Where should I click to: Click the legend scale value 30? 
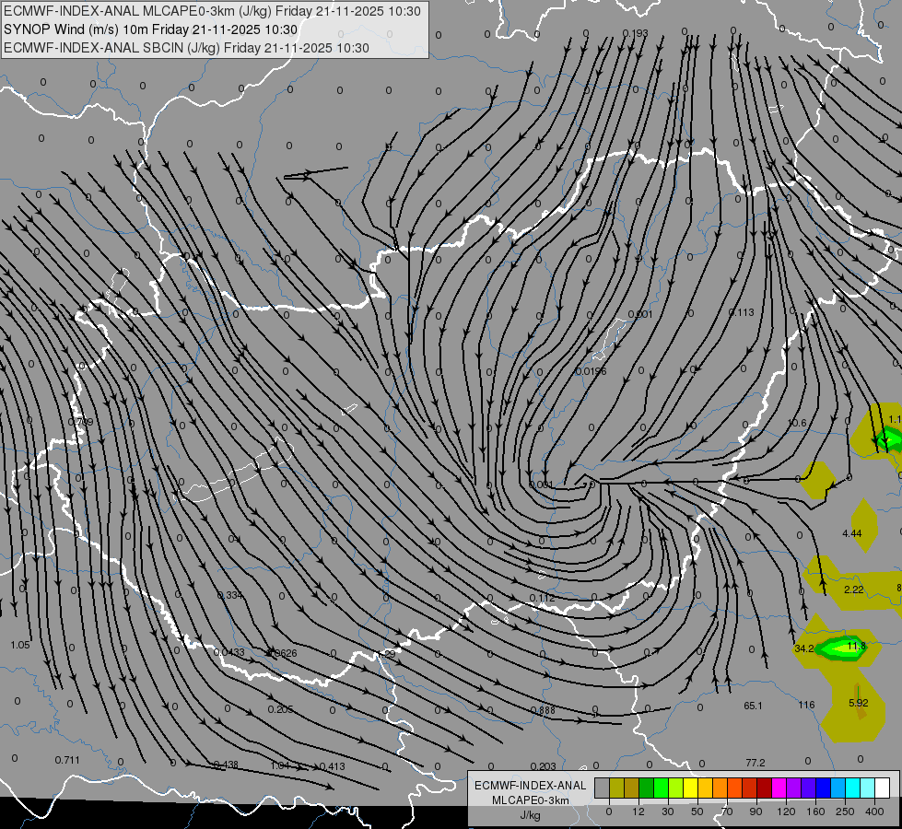668,811
